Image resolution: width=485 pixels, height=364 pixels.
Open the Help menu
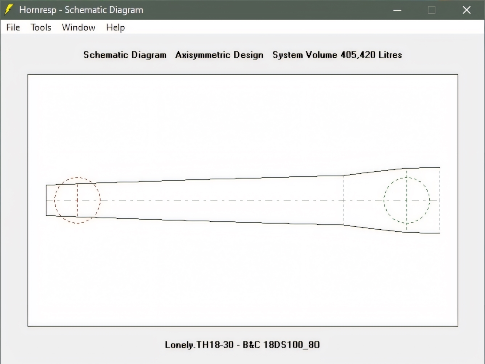[115, 27]
